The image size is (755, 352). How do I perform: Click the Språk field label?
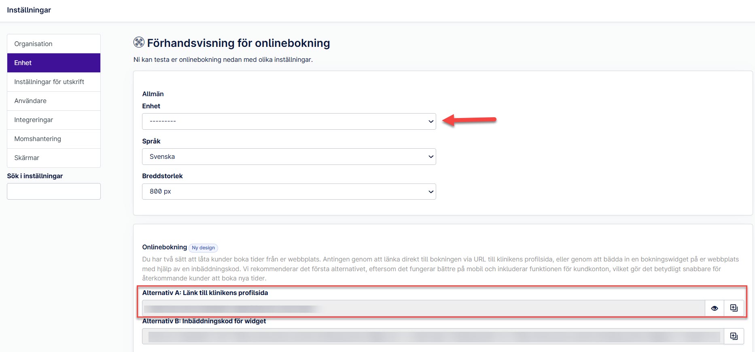[151, 141]
